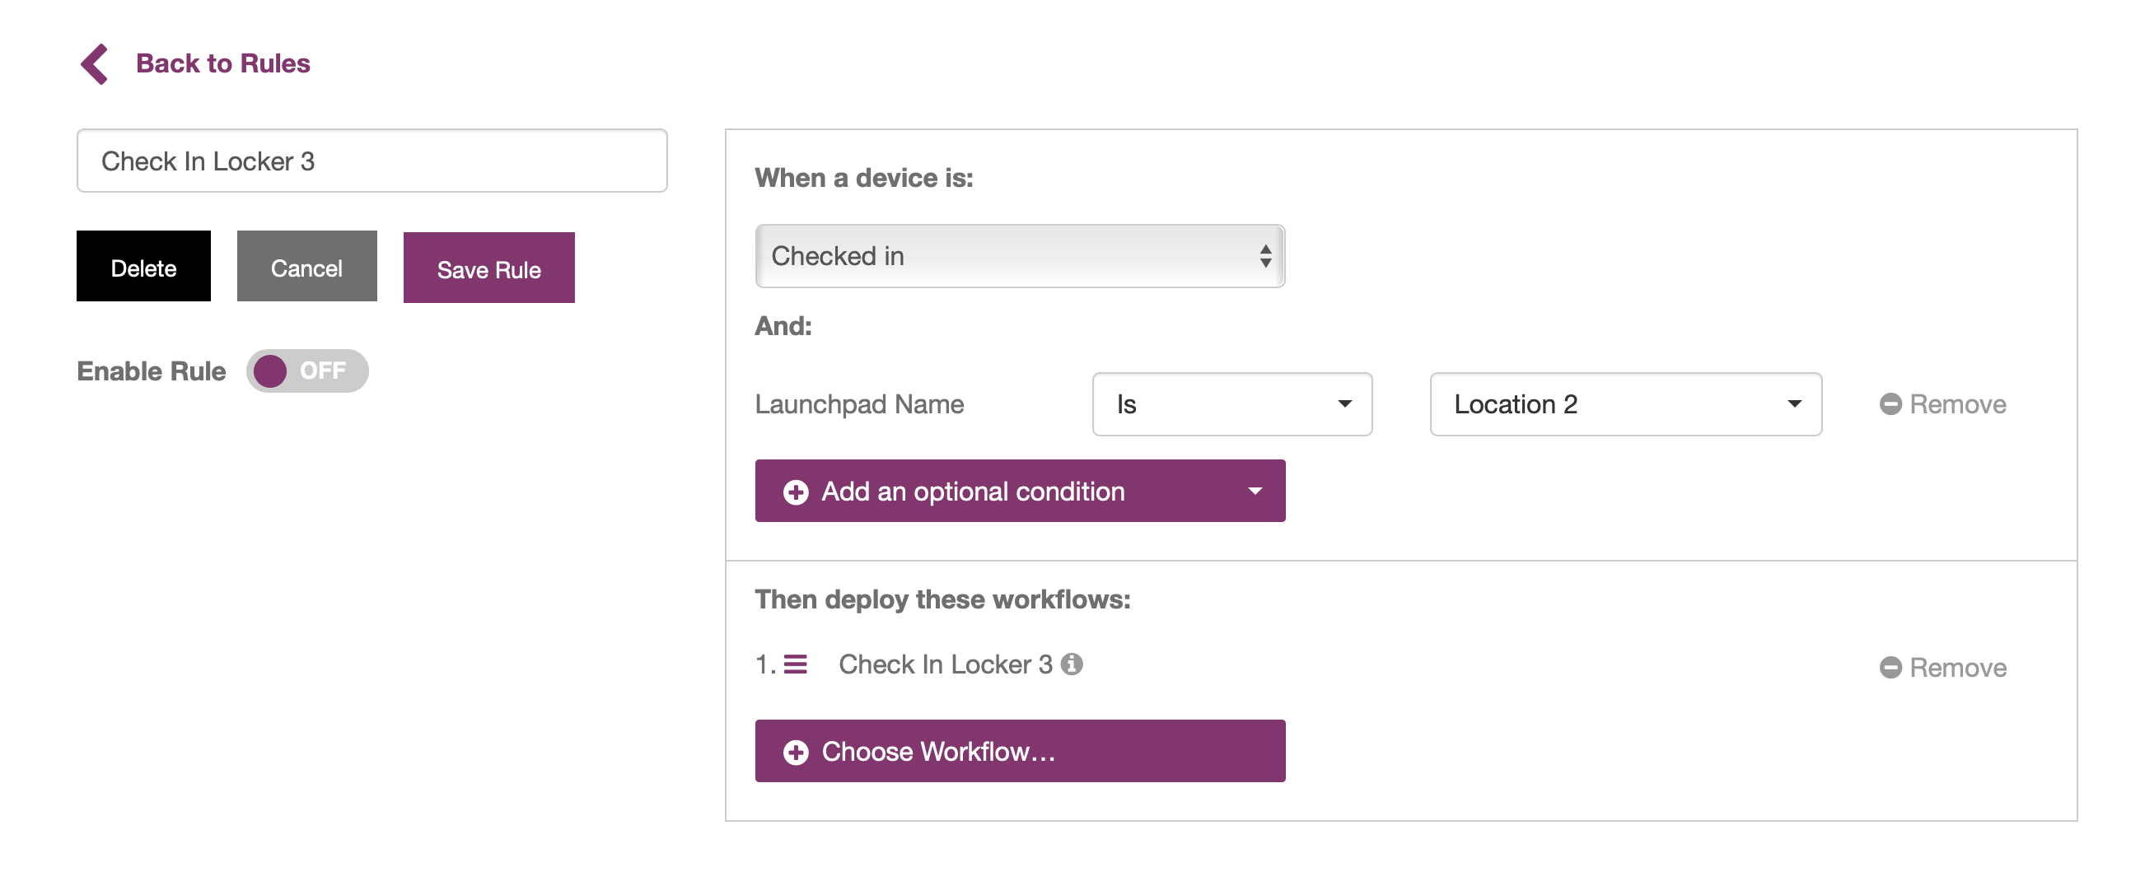Image resolution: width=2145 pixels, height=881 pixels.
Task: Click the 'Add an optional condition' label text
Action: tap(973, 492)
